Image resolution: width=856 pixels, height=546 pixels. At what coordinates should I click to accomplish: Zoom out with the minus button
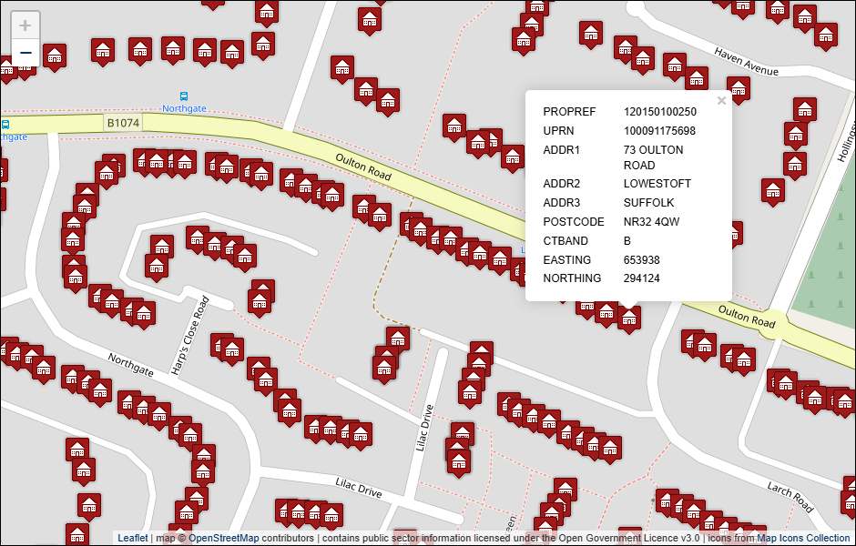25,53
